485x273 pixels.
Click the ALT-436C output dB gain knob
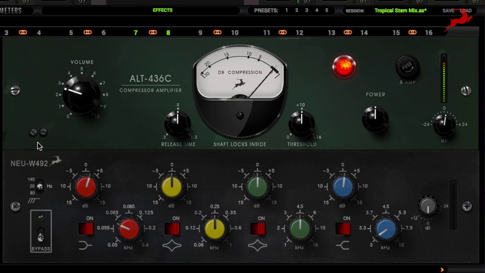444,124
